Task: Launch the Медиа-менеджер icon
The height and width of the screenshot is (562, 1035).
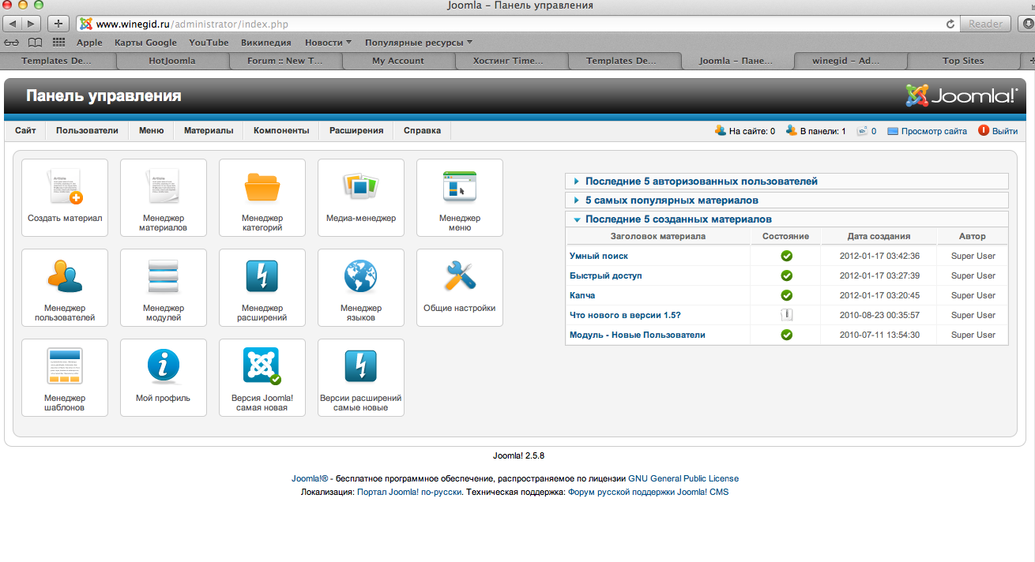Action: 361,197
